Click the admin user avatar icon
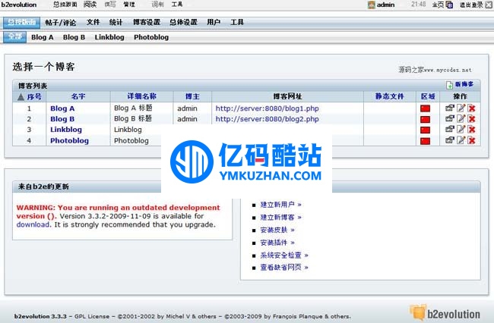 372,5
